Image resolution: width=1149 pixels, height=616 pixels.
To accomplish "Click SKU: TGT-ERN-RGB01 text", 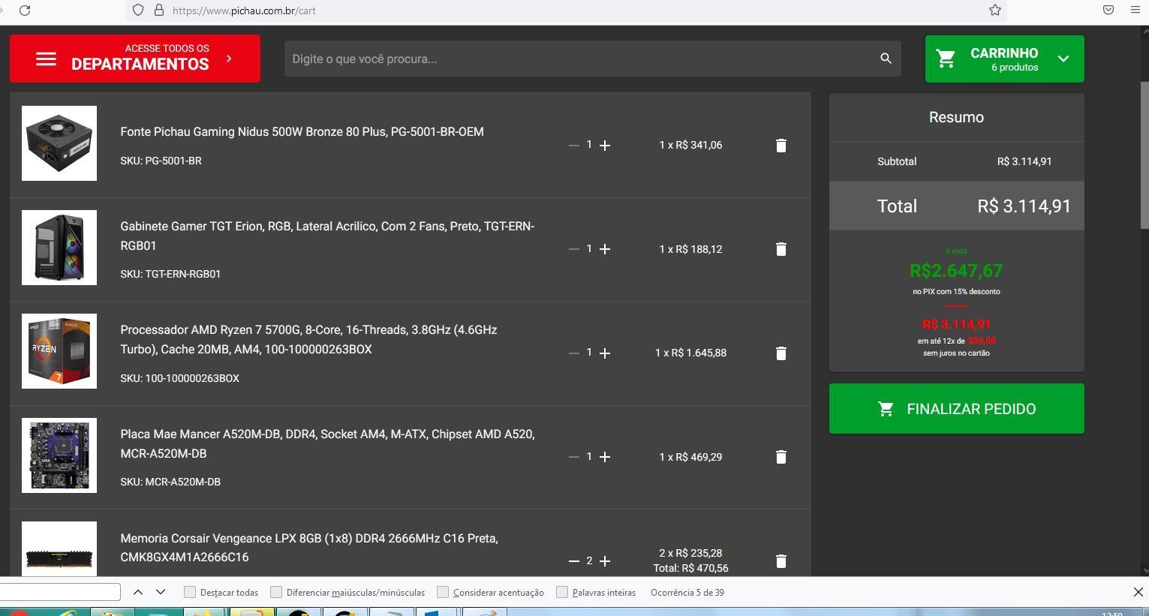I will click(170, 274).
